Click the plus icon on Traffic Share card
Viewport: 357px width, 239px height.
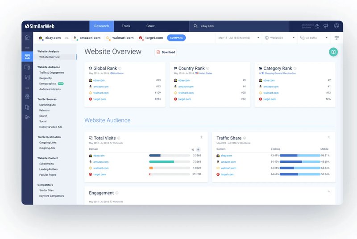(329, 137)
